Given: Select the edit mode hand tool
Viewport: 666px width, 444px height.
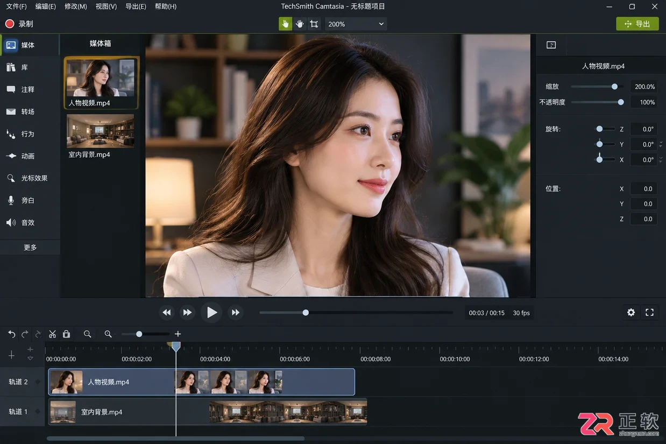Looking at the screenshot, I should [285, 24].
